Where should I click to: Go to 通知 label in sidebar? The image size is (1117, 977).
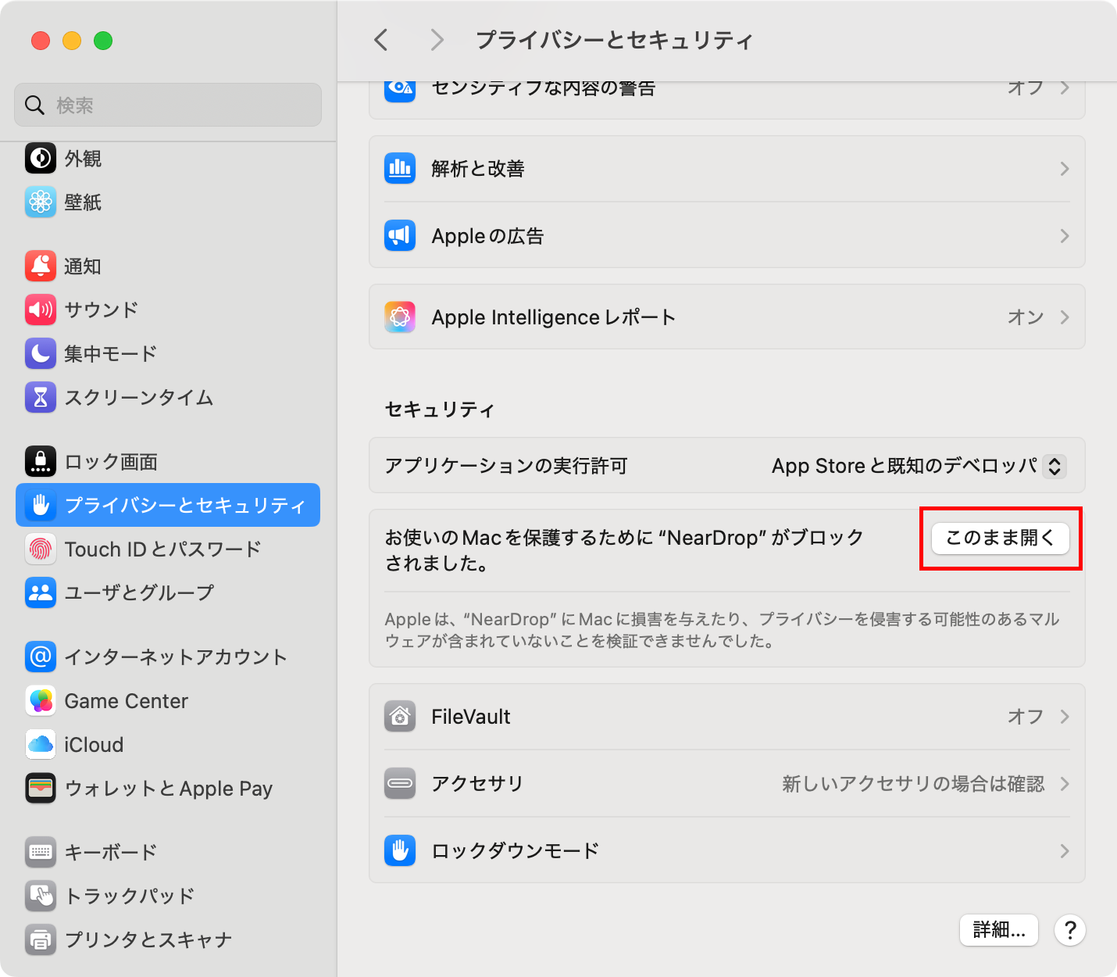point(83,267)
